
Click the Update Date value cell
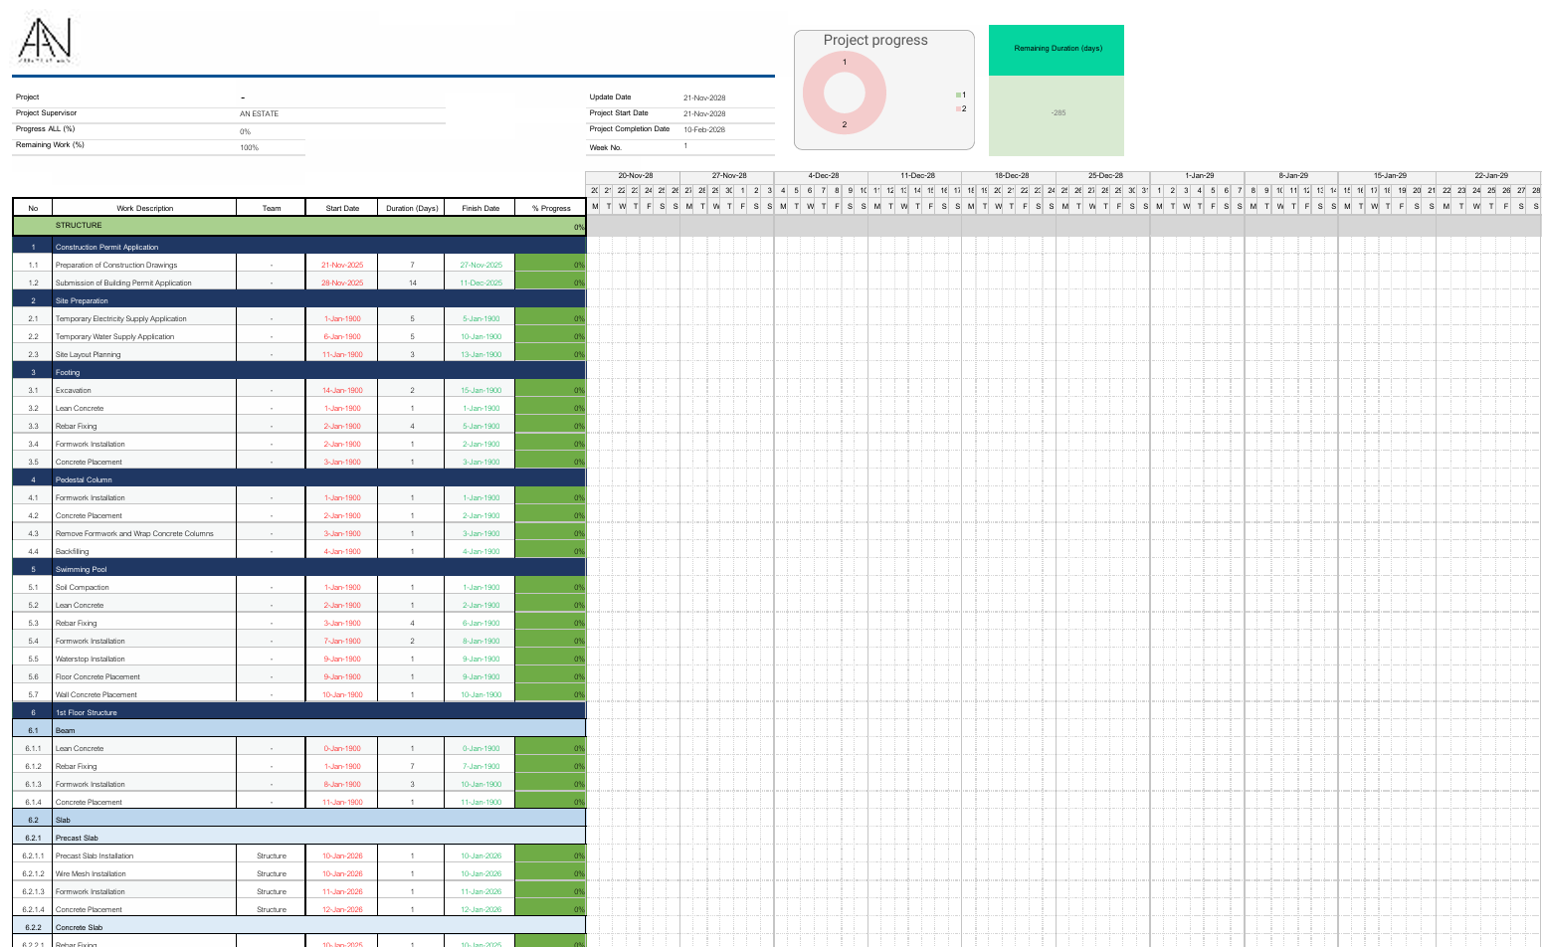pos(704,97)
